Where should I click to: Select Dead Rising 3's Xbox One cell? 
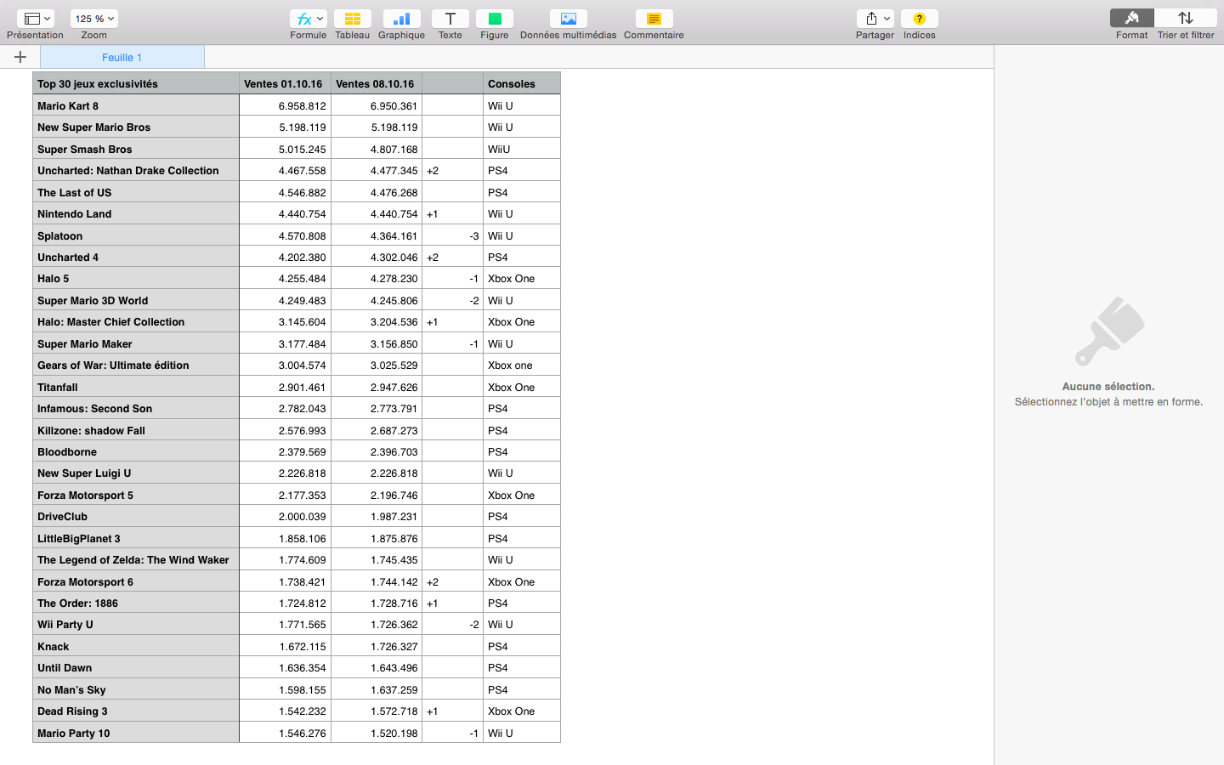[x=522, y=711]
